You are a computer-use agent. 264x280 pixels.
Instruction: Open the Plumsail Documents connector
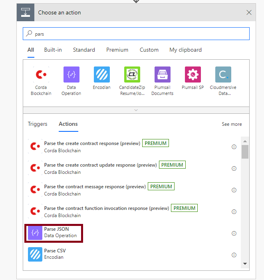[x=163, y=75]
